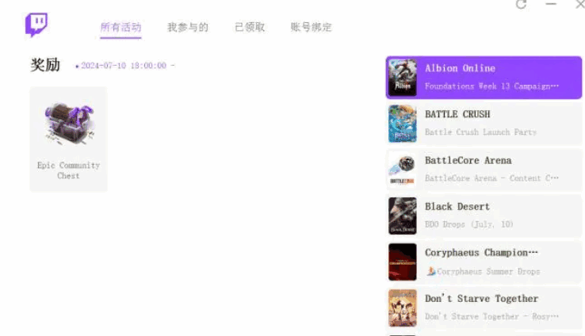Go to the 账号绑定 tab

312,27
